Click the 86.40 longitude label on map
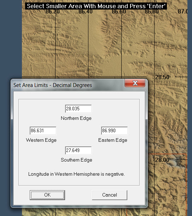Image resolution: width=192 pixels, height=216 pixels. 86,12
